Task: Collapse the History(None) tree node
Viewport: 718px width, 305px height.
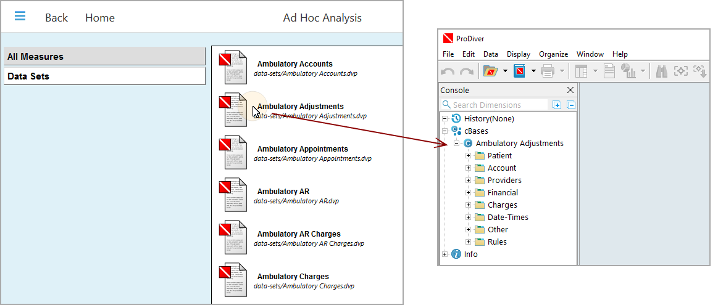Action: coord(445,118)
